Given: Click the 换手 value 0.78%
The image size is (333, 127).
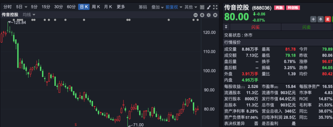Looking at the screenshot, I should [290, 62].
